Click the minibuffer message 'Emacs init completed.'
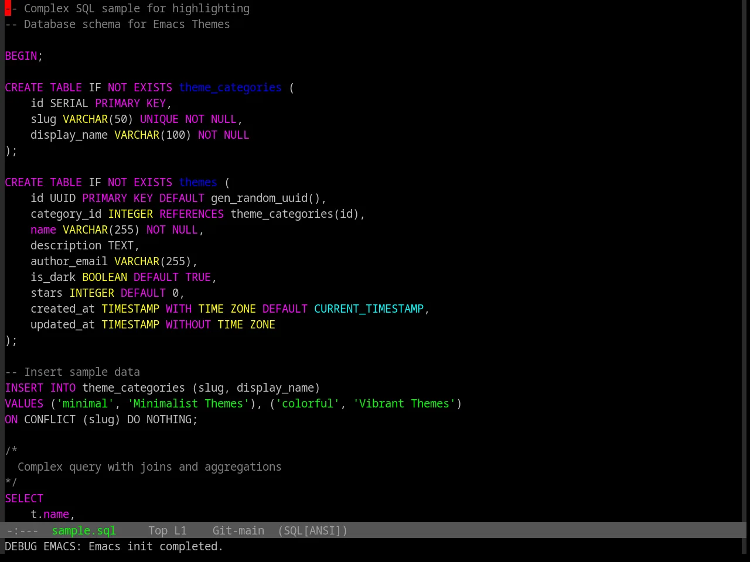The width and height of the screenshot is (750, 562). pos(155,546)
